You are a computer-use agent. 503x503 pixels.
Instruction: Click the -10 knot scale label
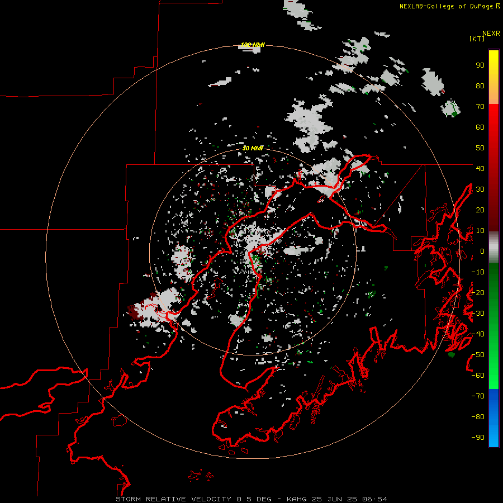(478, 272)
